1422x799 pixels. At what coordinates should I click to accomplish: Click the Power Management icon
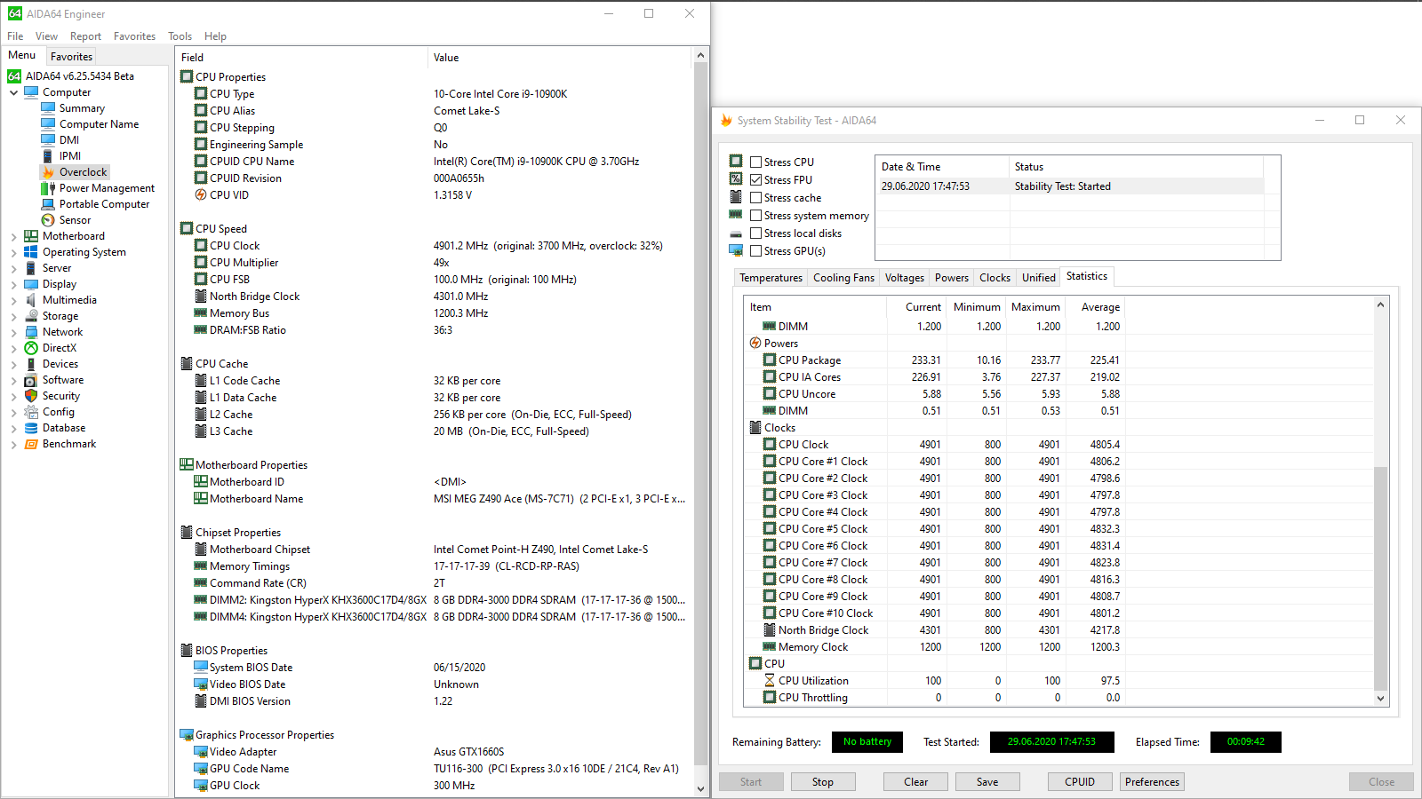(48, 188)
